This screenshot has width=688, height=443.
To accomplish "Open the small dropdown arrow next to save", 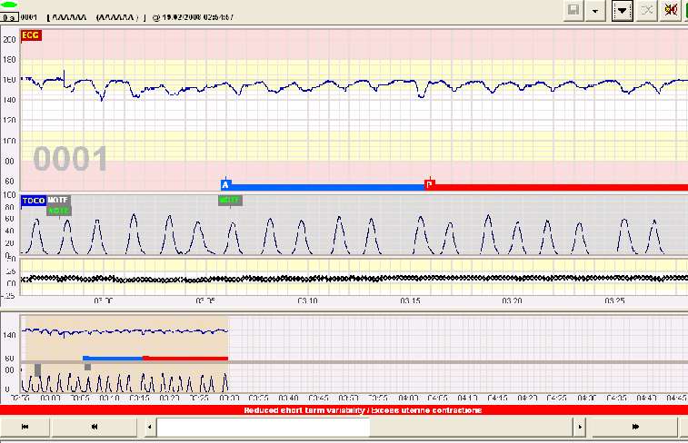I will pos(595,10).
